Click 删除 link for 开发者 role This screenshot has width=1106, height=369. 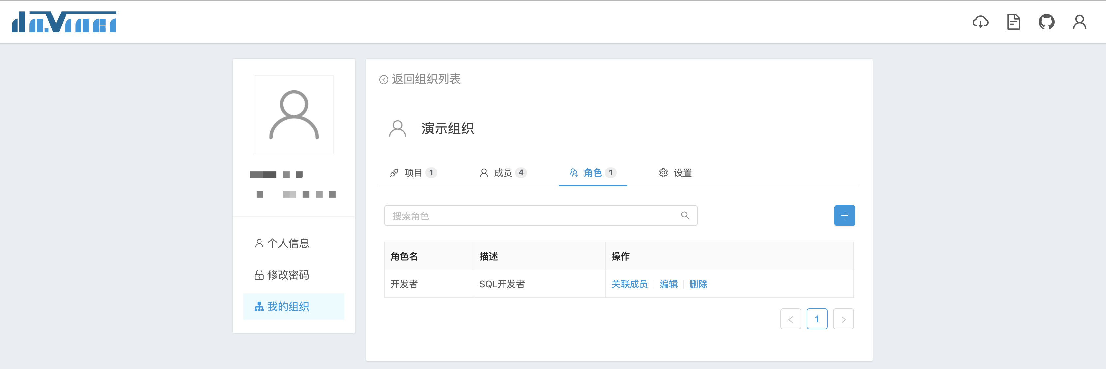[x=698, y=284]
